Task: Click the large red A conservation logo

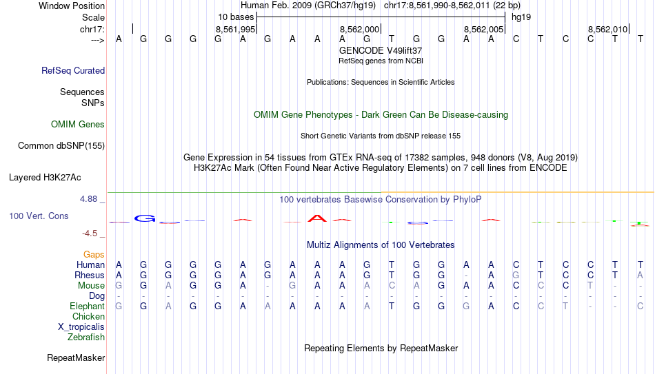Action: (x=317, y=218)
